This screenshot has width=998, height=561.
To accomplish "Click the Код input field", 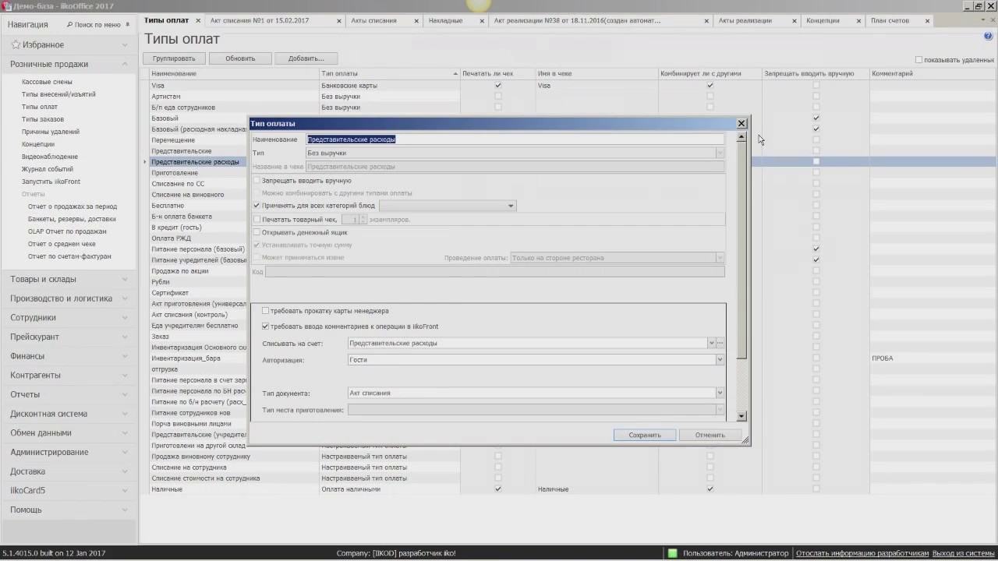I will [495, 271].
